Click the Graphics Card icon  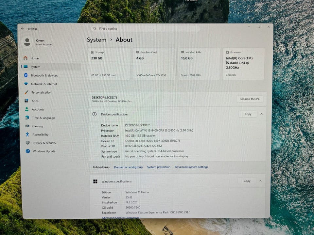point(138,52)
